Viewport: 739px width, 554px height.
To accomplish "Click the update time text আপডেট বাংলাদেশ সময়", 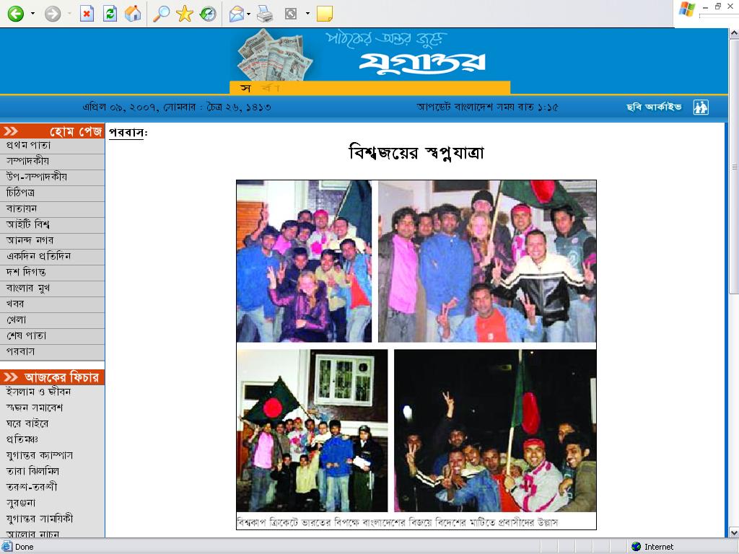I will click(x=487, y=107).
